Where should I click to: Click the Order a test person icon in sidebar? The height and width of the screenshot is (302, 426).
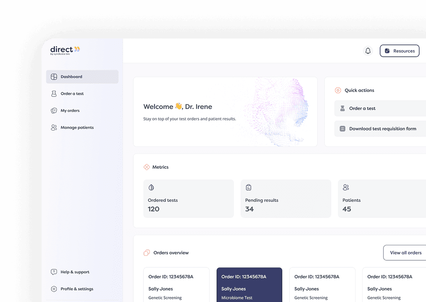pyautogui.click(x=54, y=93)
